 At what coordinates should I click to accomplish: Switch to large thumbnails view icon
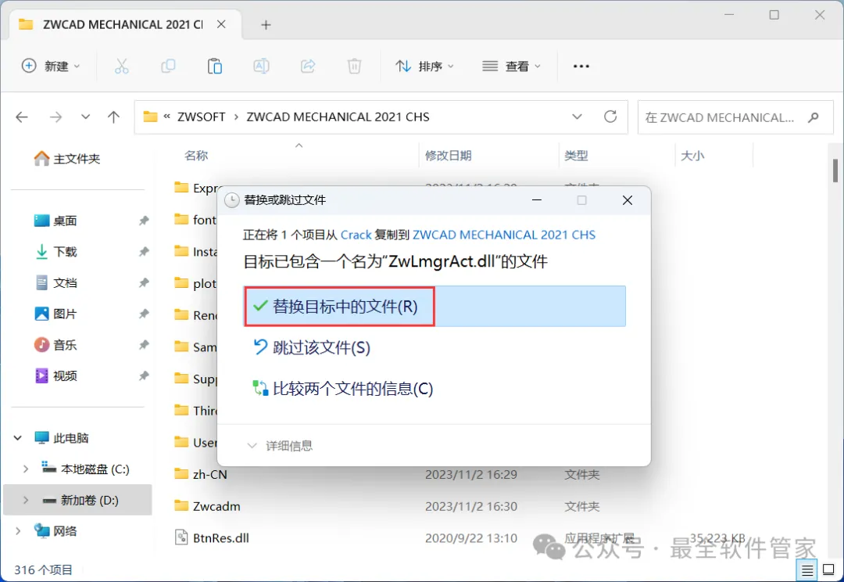click(x=829, y=569)
